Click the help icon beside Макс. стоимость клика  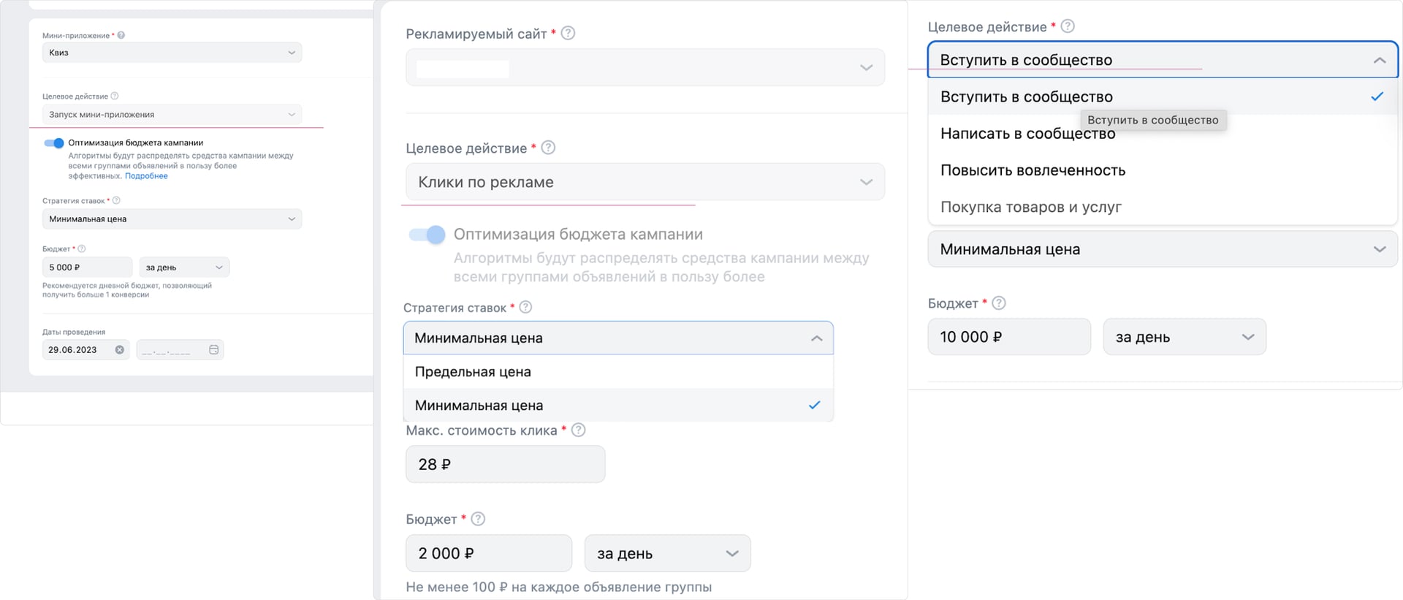pos(578,430)
